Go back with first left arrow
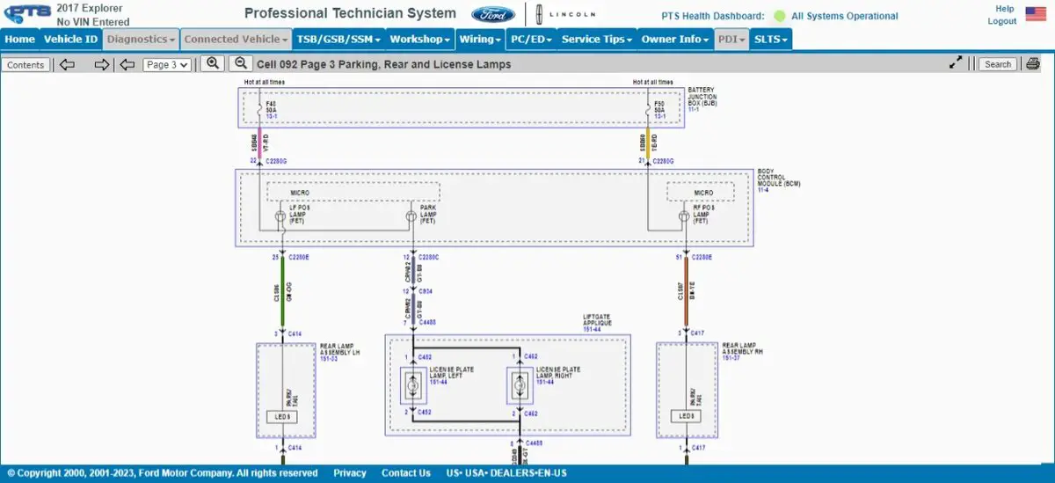 click(x=67, y=64)
